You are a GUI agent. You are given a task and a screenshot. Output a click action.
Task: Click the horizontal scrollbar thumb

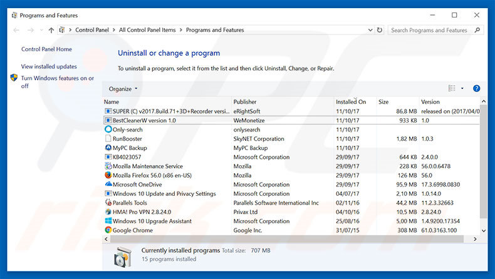pyautogui.click(x=286, y=240)
